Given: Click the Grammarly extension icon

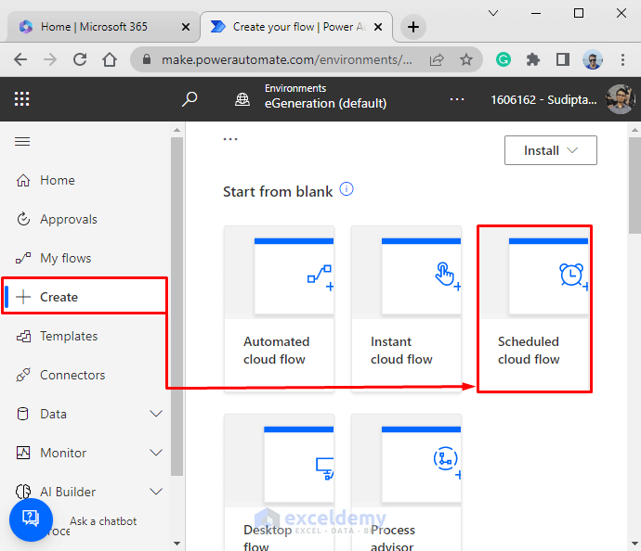Looking at the screenshot, I should coord(504,59).
